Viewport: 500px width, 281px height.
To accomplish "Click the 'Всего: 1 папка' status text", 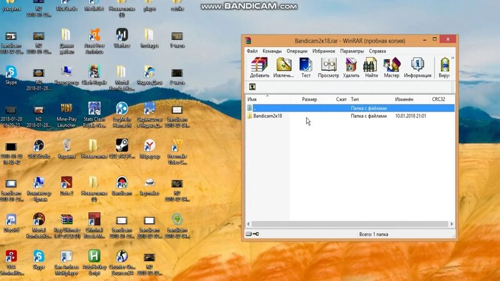I will coord(373,234).
